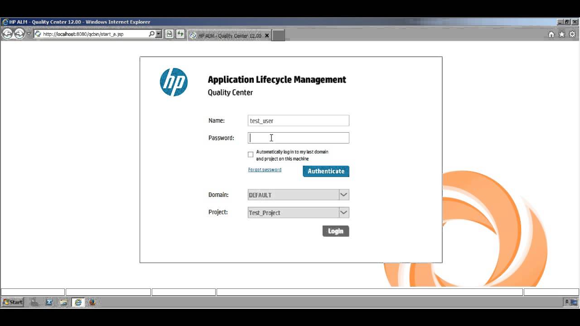The image size is (580, 326).
Task: Click the Password: label
Action: 221,138
